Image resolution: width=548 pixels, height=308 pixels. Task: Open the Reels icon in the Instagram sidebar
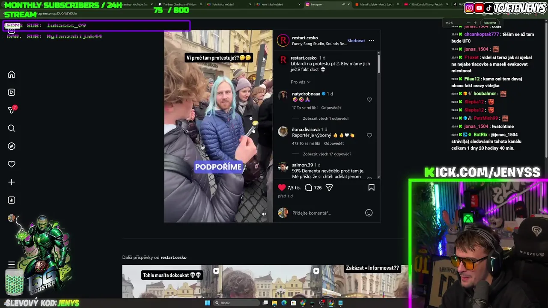click(x=12, y=92)
